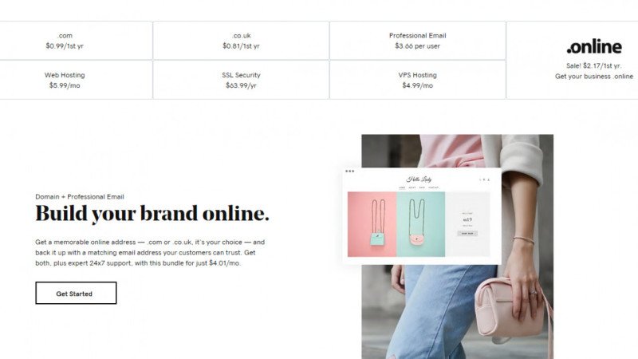Click the Get Started button
Screen dimensions: 638x359
click(x=76, y=293)
